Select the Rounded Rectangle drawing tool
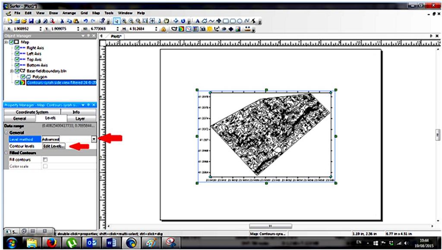 point(233,21)
